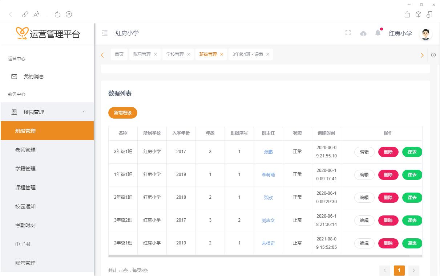440x276 pixels.
Task: Open the cube app icon top right
Action: [x=418, y=15]
